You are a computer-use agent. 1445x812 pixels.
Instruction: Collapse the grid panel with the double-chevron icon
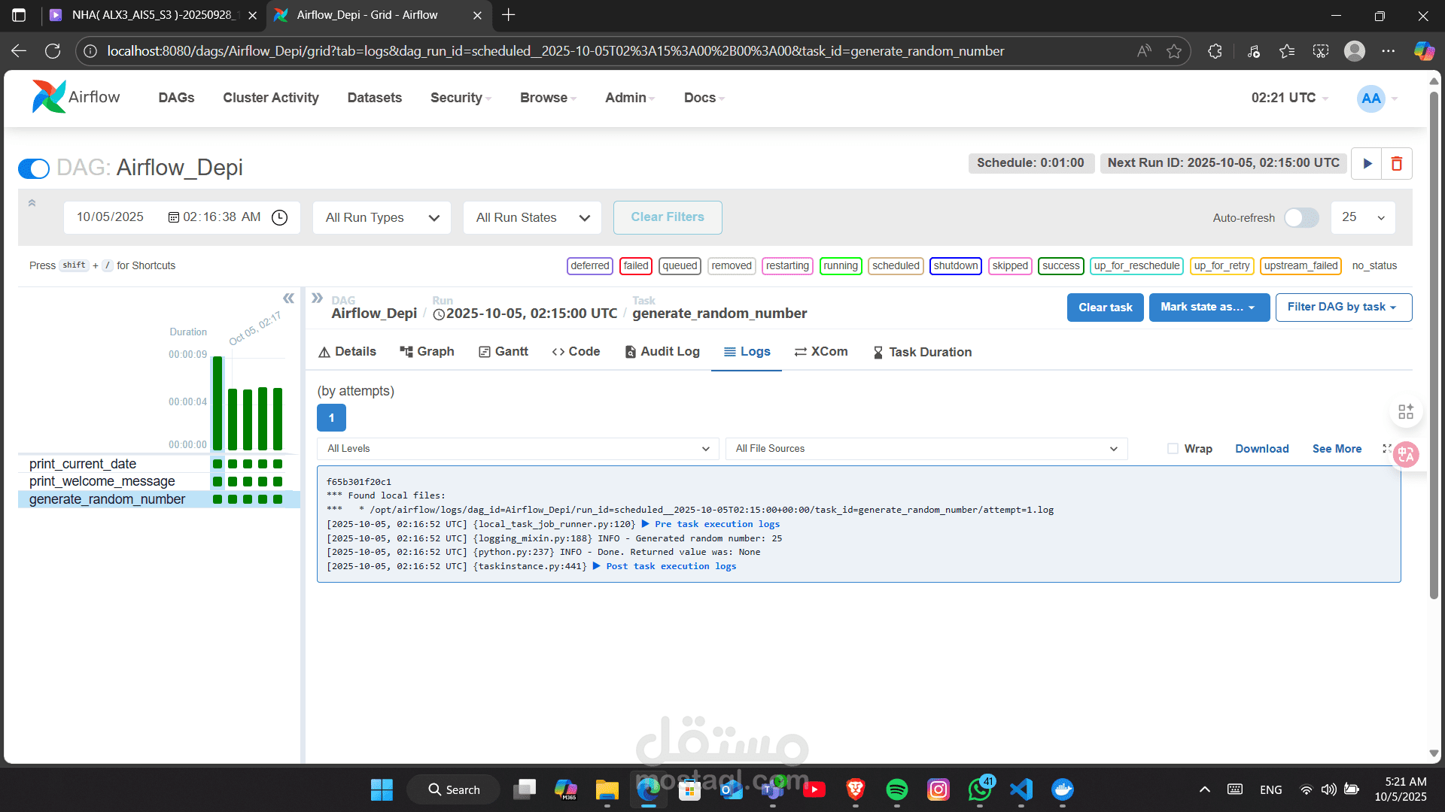point(288,298)
